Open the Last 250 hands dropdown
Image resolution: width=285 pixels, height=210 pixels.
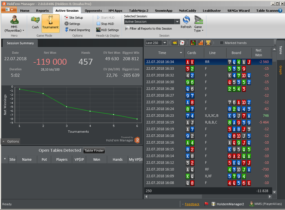164,43
